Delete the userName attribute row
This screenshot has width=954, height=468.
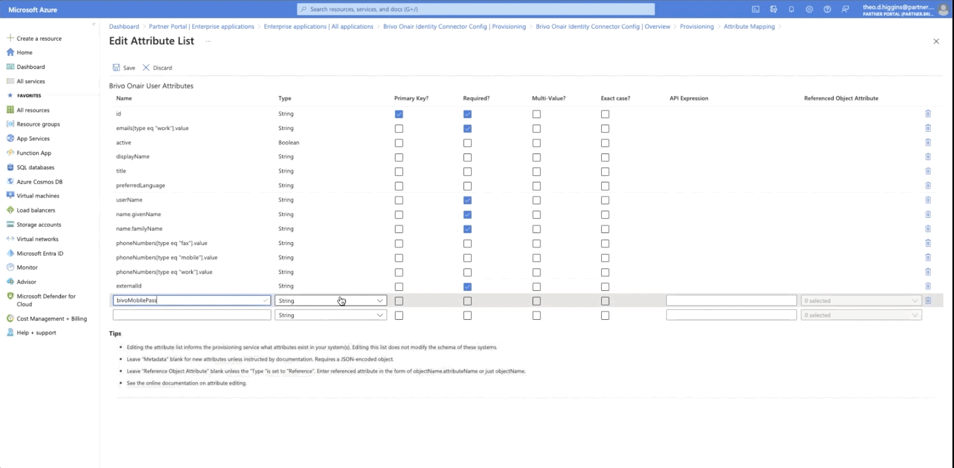(928, 200)
